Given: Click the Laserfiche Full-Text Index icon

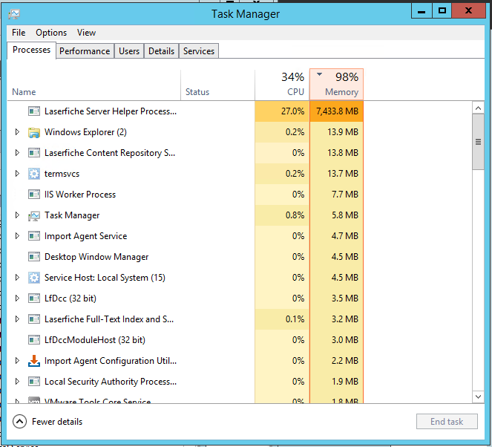Looking at the screenshot, I should 34,319.
